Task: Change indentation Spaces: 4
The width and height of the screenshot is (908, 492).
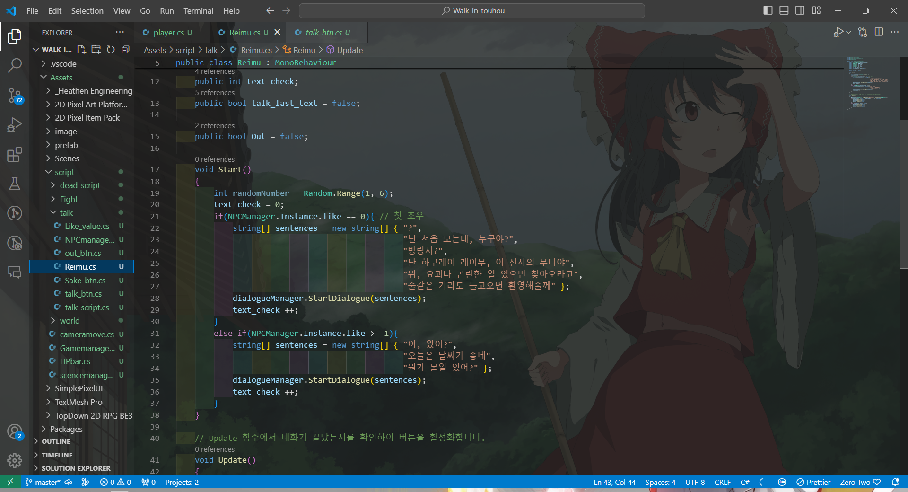Action: 660,482
